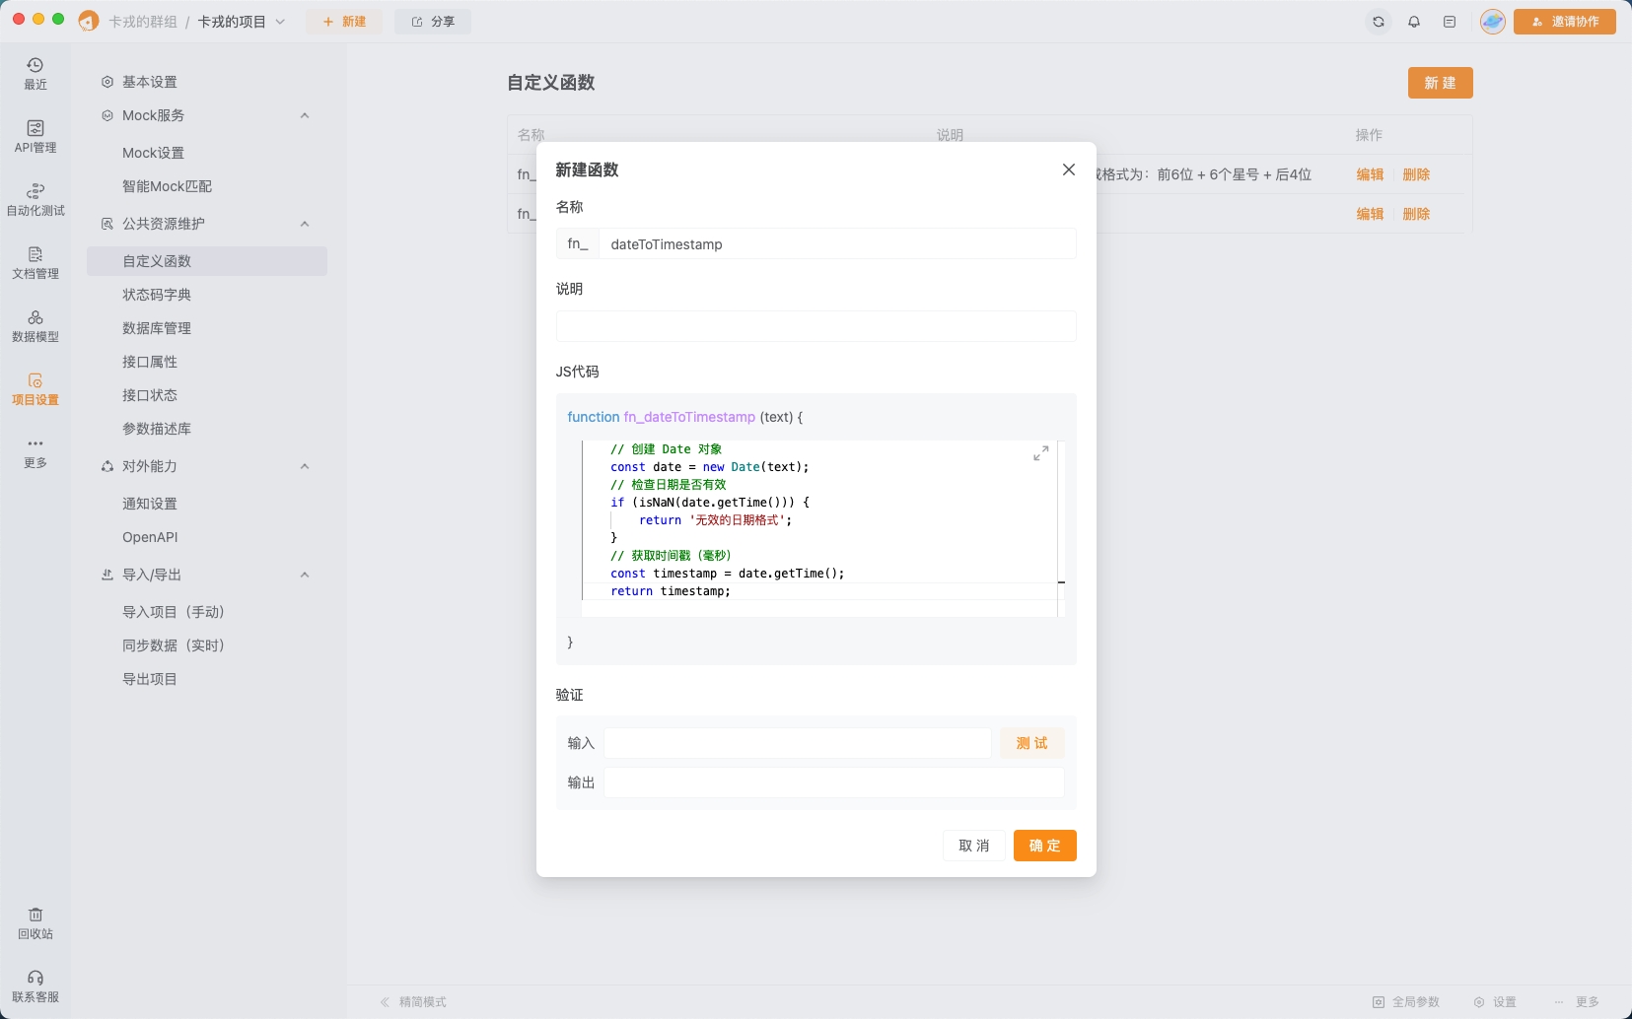
Task: Close the 新建函数 dialog
Action: (x=1069, y=170)
